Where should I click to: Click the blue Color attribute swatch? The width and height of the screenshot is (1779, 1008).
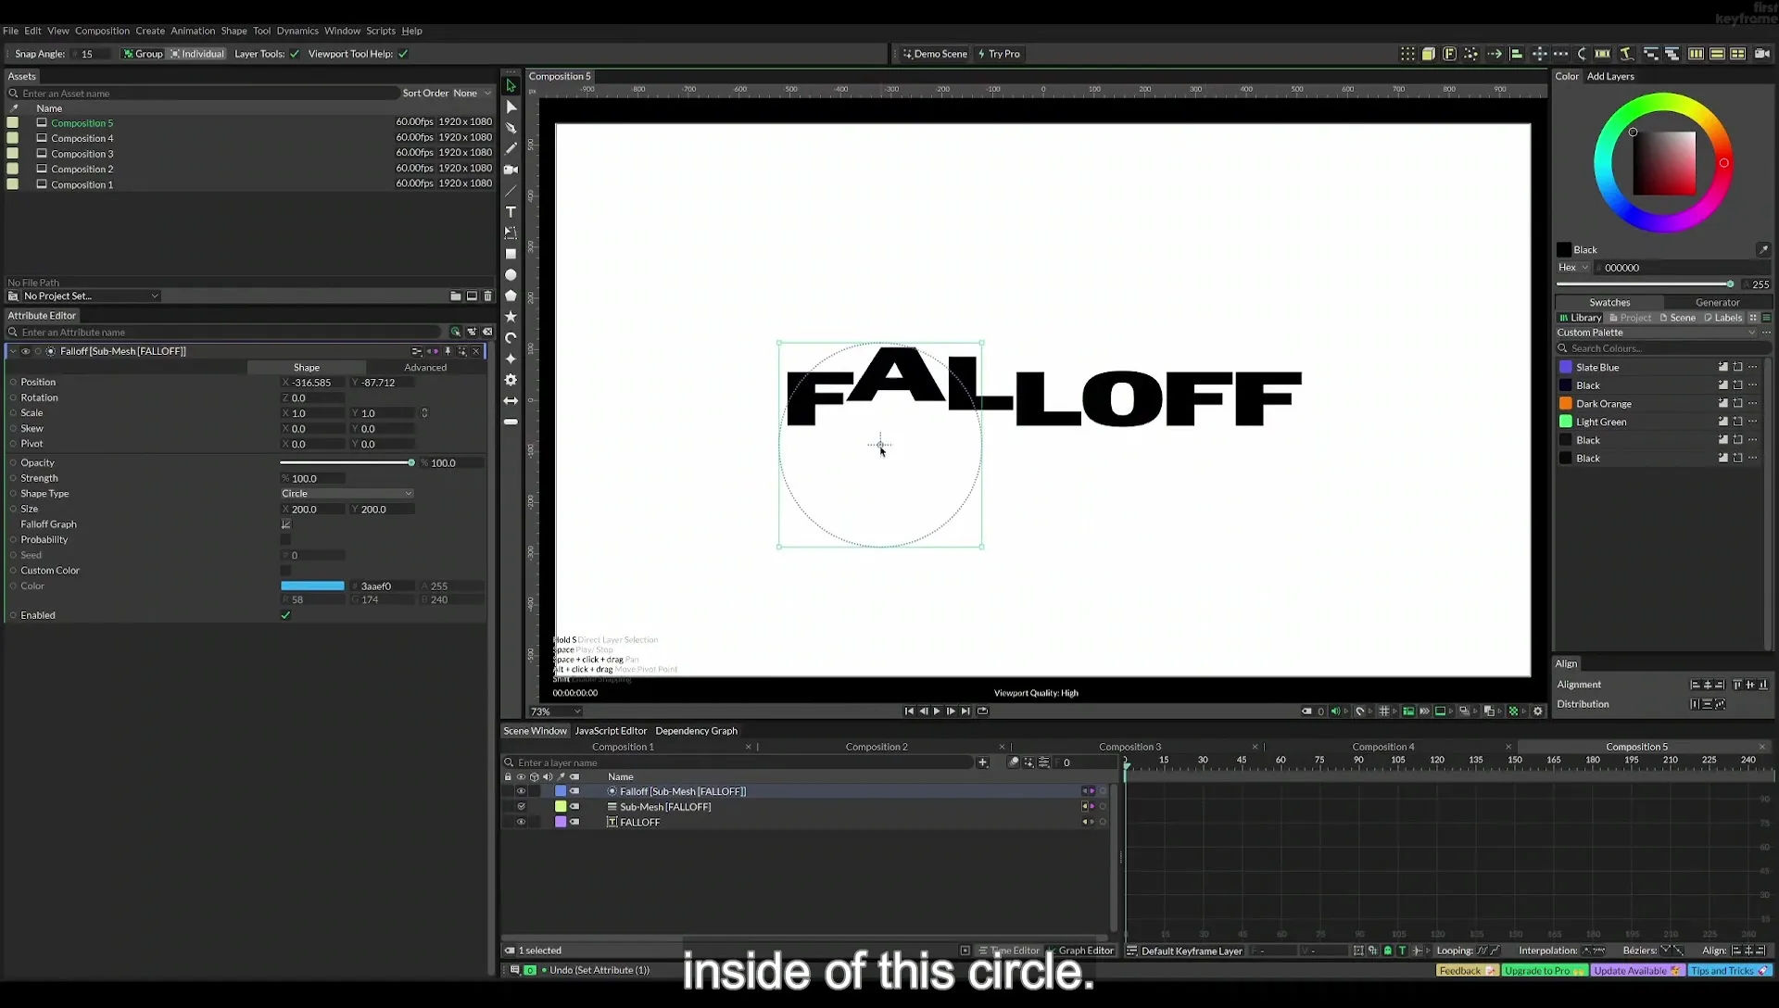click(x=312, y=586)
